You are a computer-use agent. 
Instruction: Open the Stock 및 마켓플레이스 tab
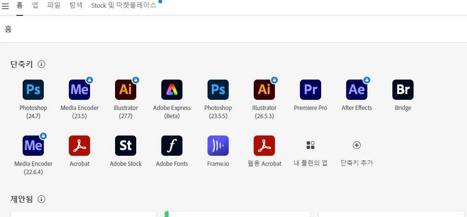[124, 5]
